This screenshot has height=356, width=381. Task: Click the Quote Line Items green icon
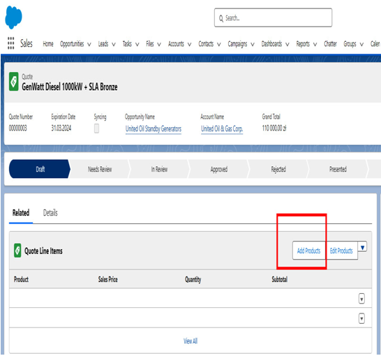click(17, 251)
